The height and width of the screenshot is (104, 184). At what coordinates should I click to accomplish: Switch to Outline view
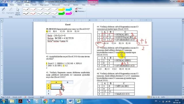(x=156, y=97)
